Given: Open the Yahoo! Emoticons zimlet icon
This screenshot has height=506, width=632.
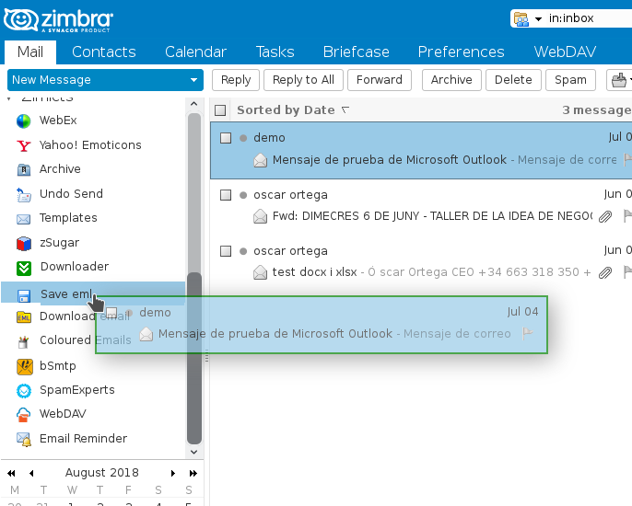Looking at the screenshot, I should [24, 145].
